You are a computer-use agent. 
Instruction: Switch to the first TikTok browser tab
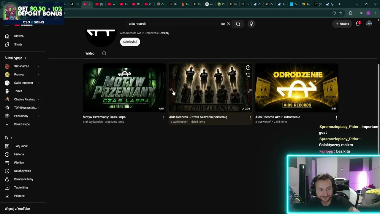[x=75, y=4]
